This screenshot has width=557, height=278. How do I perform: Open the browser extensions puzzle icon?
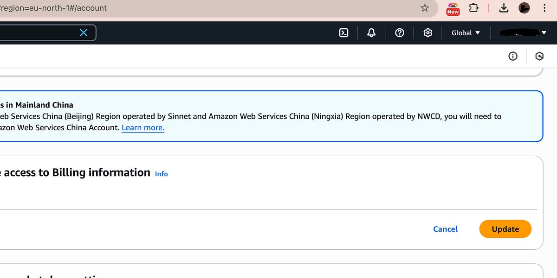click(x=474, y=8)
